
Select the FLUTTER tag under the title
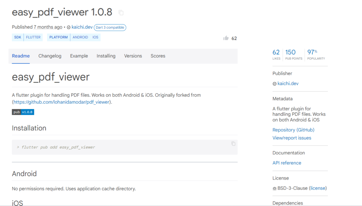pyautogui.click(x=33, y=37)
